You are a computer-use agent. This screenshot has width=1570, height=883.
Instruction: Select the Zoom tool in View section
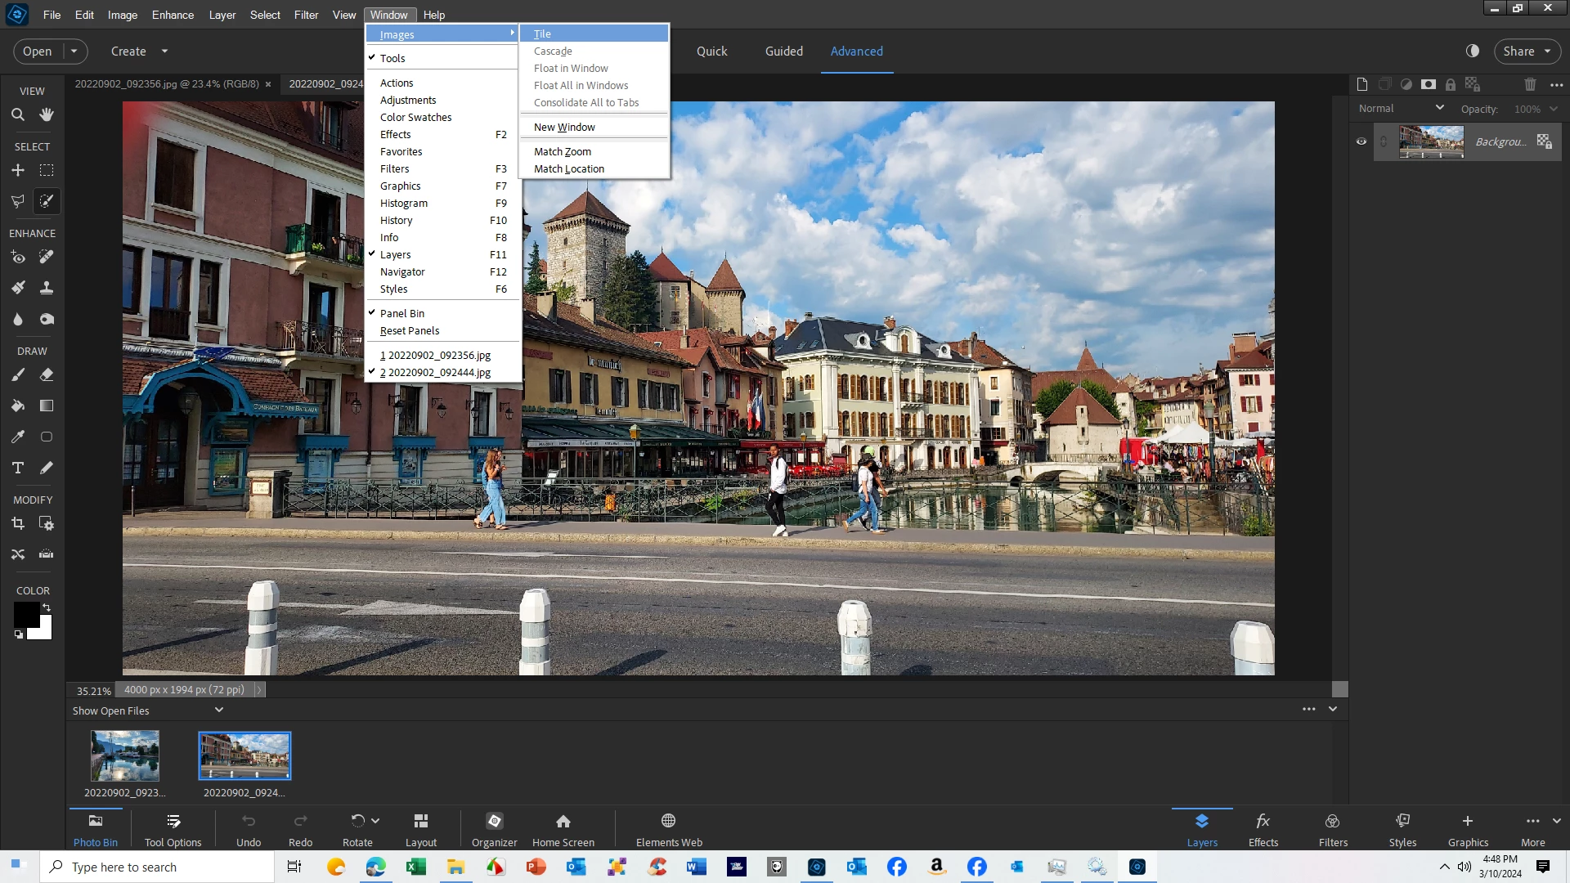tap(17, 114)
